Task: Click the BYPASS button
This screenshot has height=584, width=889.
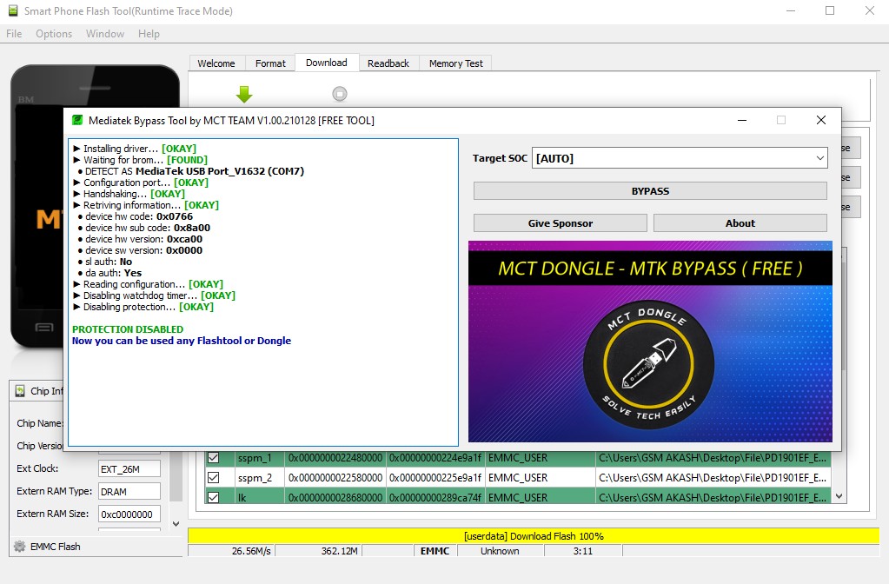Action: tap(650, 191)
